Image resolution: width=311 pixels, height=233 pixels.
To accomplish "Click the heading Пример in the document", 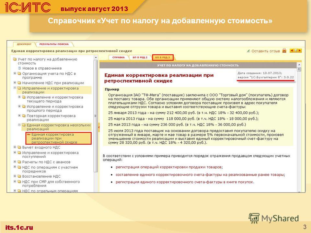I will coord(112,89).
